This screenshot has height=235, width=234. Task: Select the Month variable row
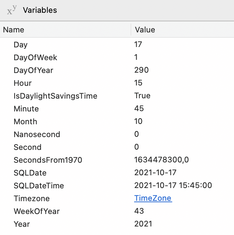point(117,121)
